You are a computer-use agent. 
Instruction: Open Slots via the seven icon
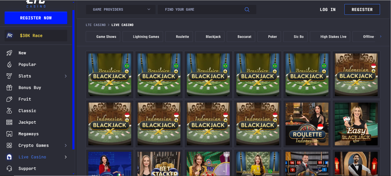9,76
